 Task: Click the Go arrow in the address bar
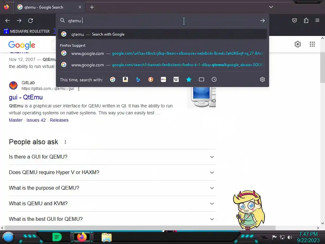click(262, 21)
